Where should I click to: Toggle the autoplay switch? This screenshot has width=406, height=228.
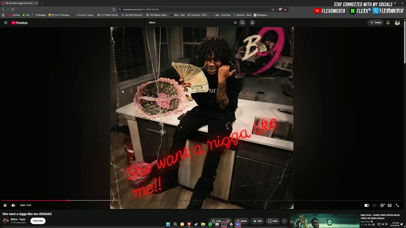[x=367, y=206]
